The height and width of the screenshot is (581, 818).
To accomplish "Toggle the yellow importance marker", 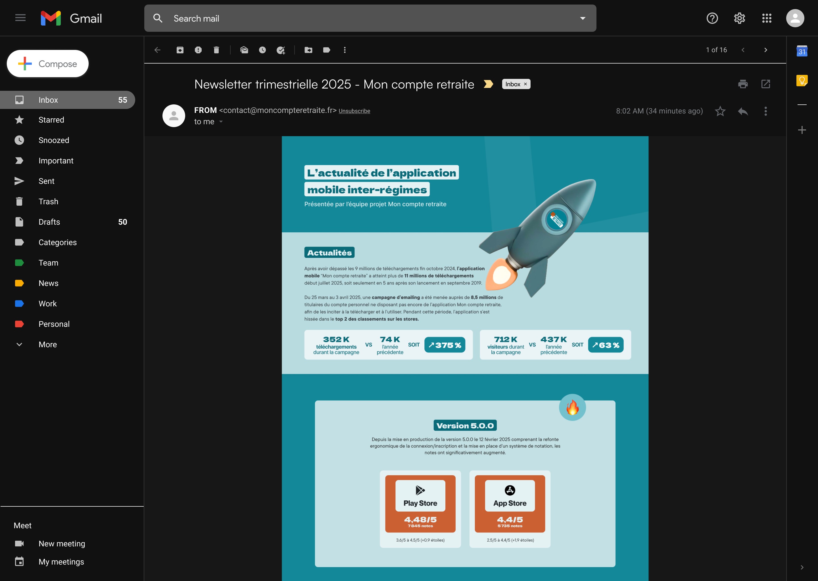I will coord(488,84).
